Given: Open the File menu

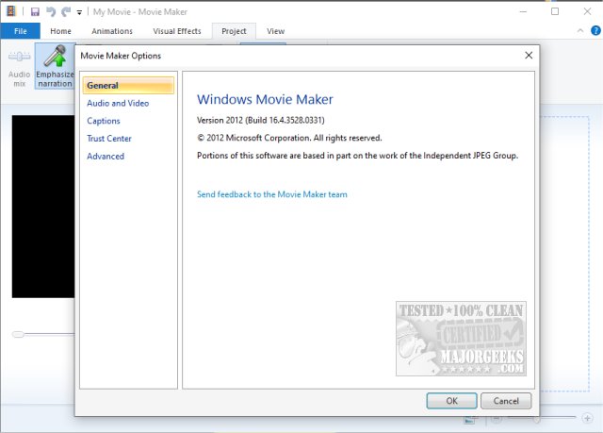Looking at the screenshot, I should point(21,31).
